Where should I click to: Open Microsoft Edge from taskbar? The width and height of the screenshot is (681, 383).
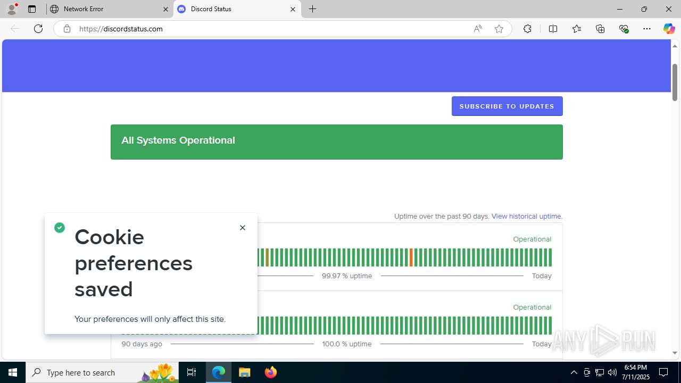219,372
